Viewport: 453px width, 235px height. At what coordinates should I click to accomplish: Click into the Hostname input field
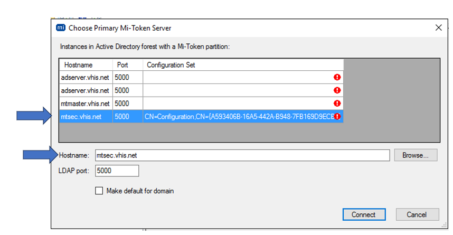tap(242, 155)
